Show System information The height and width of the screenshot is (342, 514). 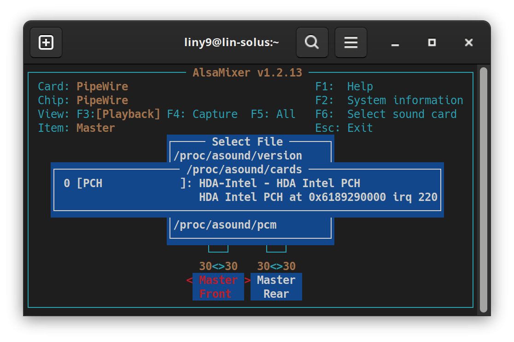(390, 100)
